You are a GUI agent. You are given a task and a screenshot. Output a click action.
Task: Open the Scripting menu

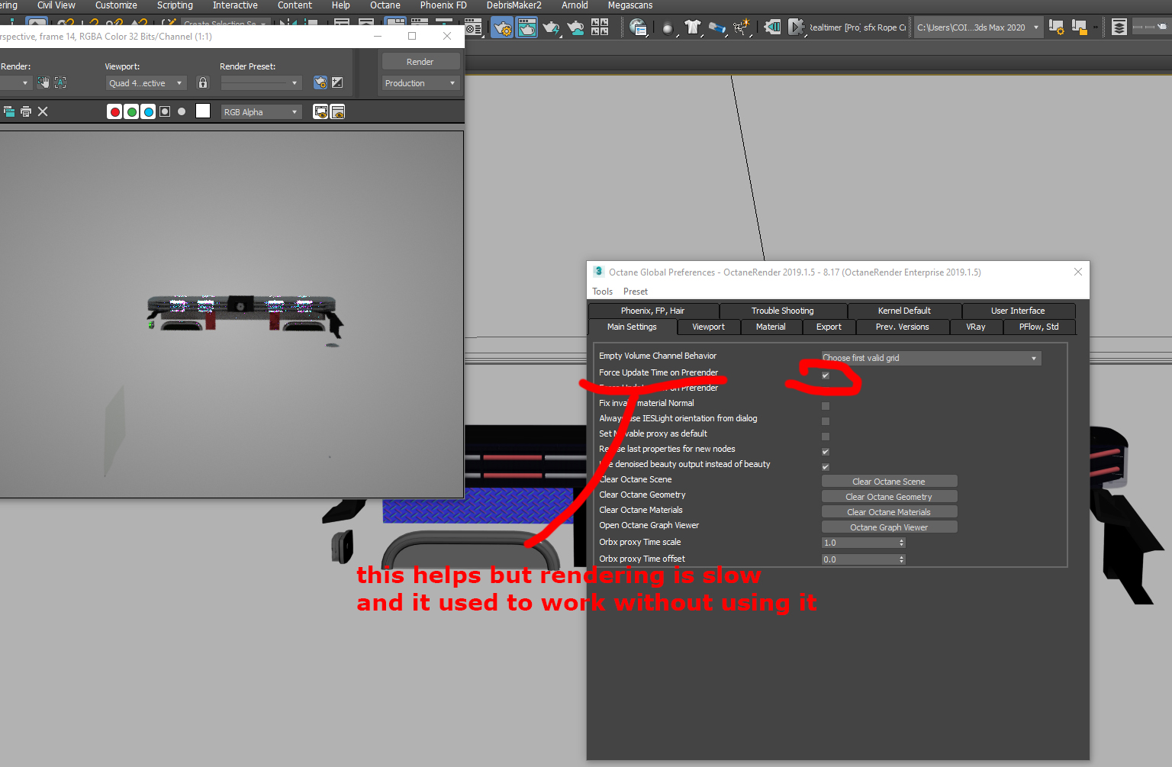coord(175,5)
